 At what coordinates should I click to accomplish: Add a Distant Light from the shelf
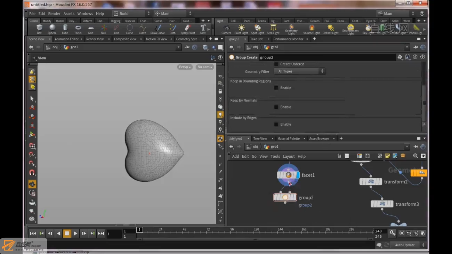tap(331, 30)
